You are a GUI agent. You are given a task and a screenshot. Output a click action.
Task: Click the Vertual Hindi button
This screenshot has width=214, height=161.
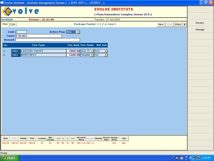(x=114, y=138)
